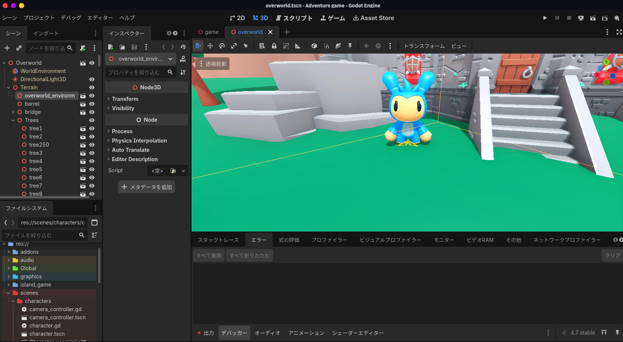Open Inspector object history clock icon
The height and width of the screenshot is (342, 623).
coord(183,47)
